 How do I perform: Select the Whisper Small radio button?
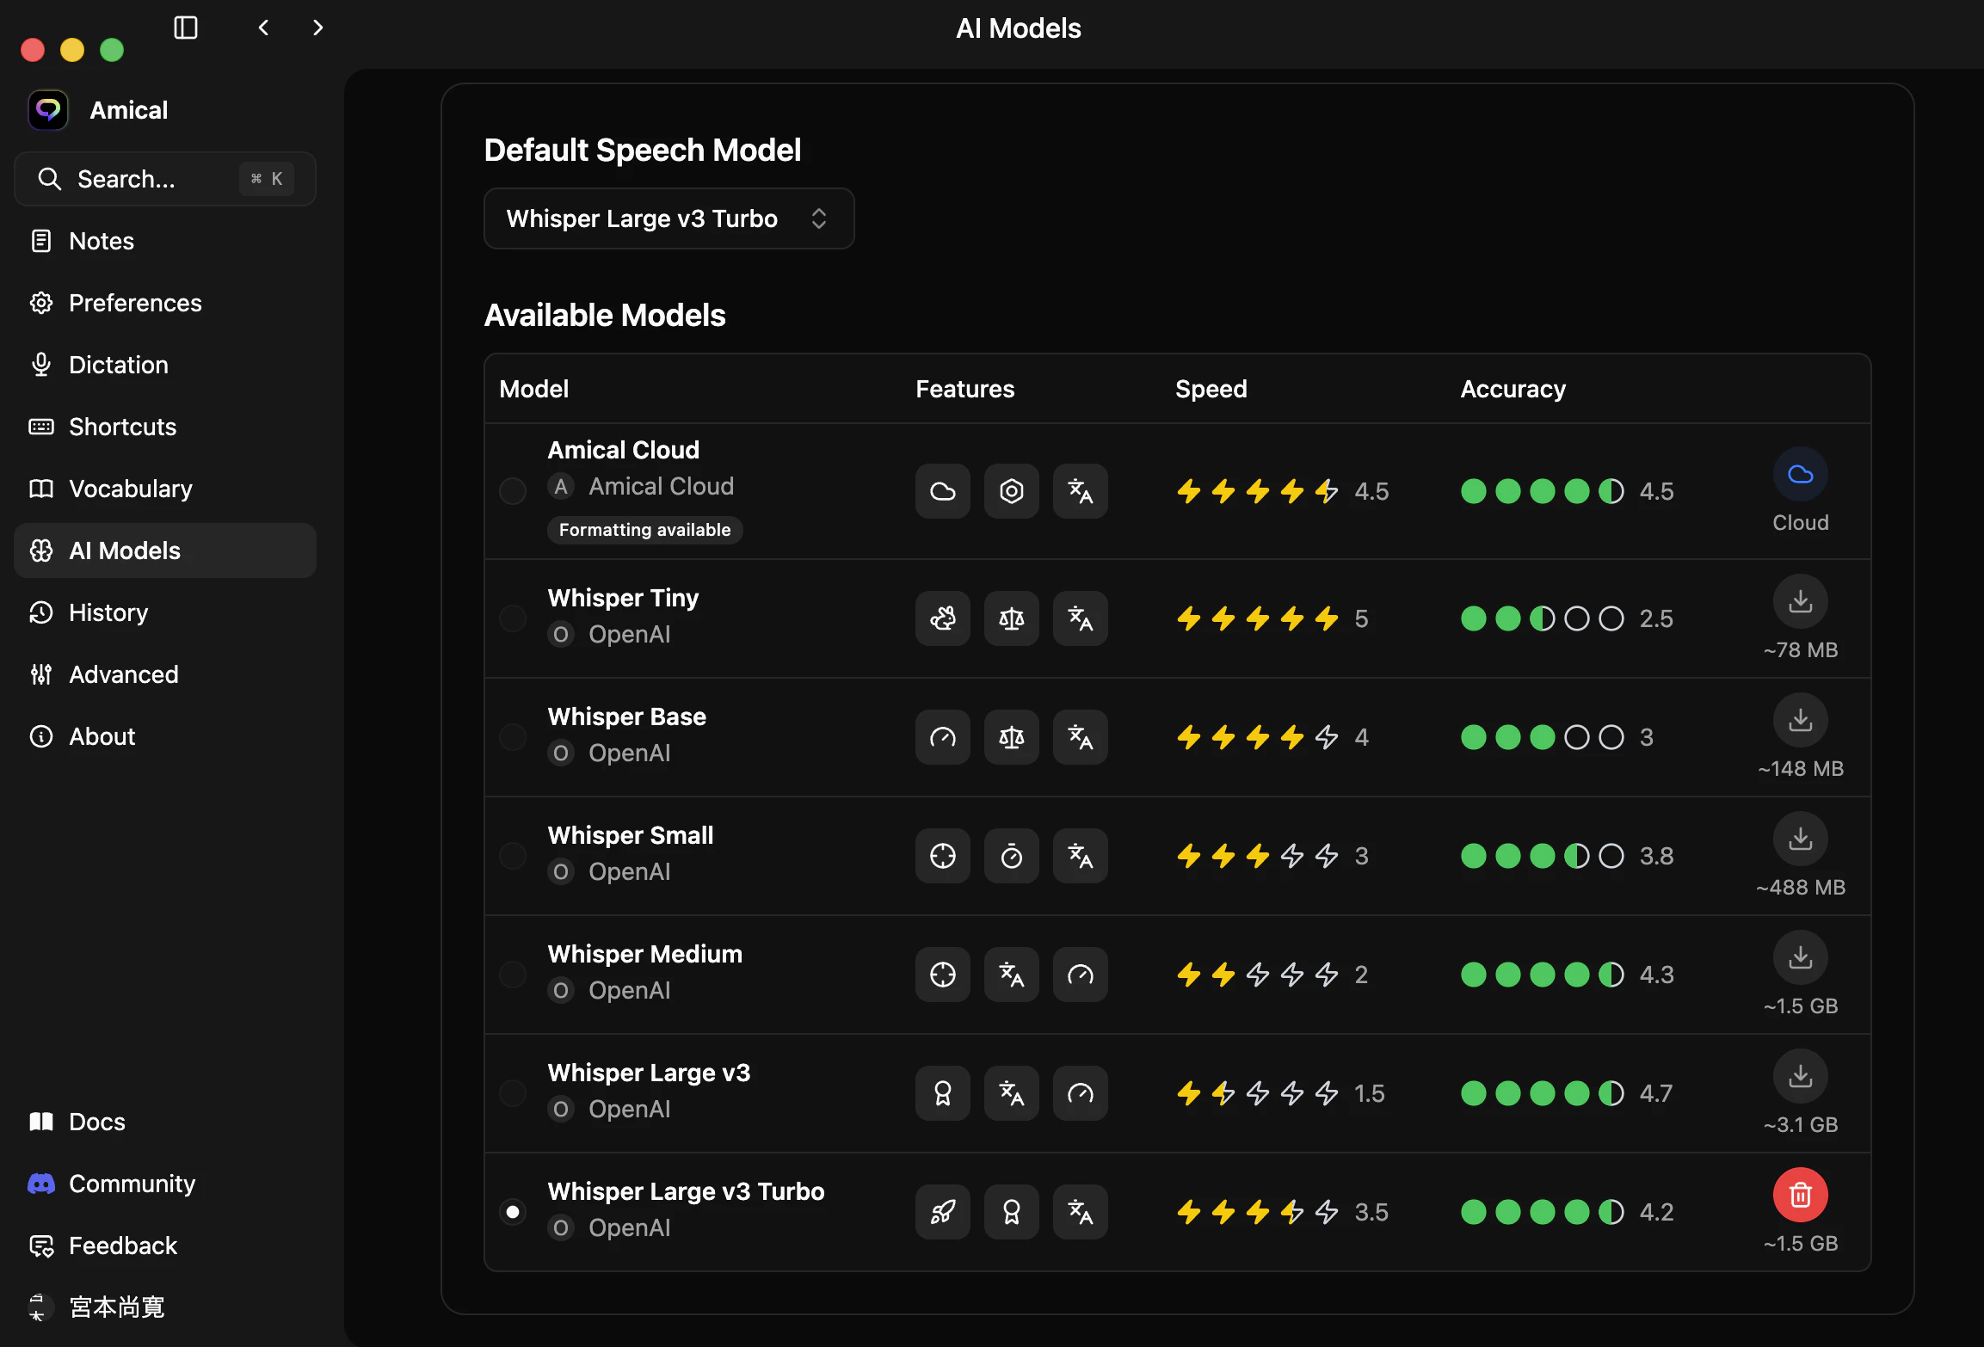point(513,856)
